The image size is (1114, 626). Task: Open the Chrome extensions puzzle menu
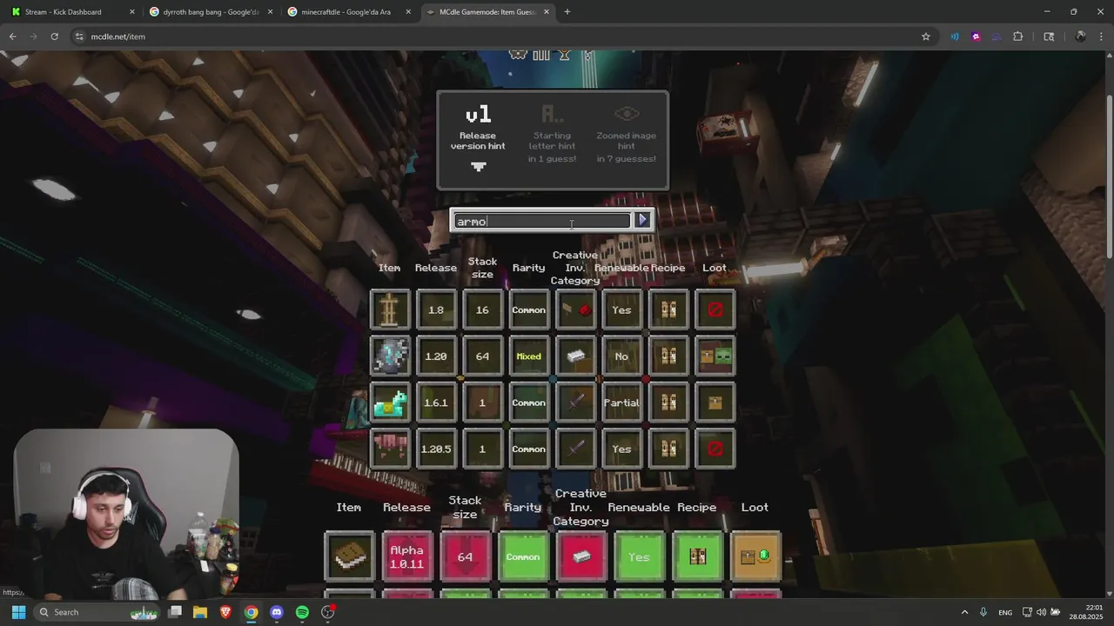[x=1017, y=37]
